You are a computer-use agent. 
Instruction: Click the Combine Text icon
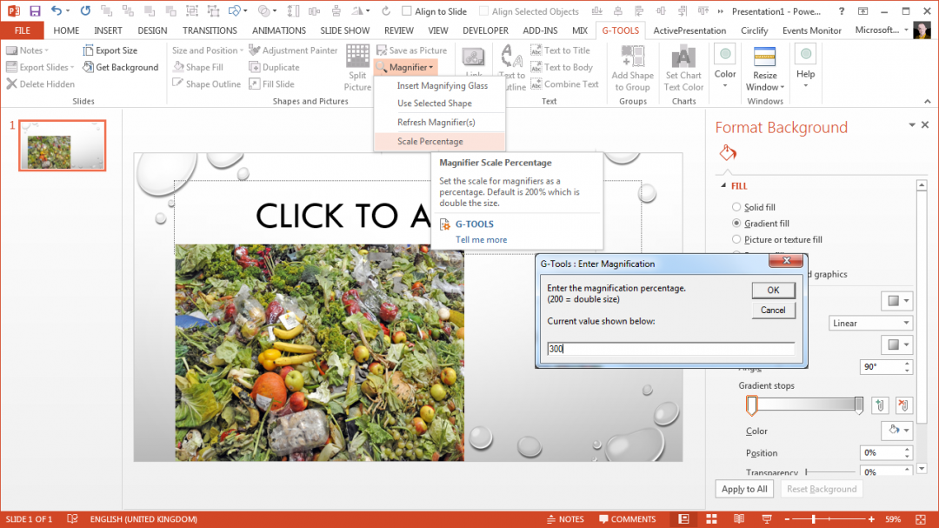[565, 84]
